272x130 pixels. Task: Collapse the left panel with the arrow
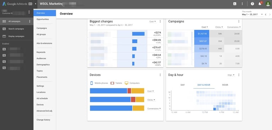[36, 4]
